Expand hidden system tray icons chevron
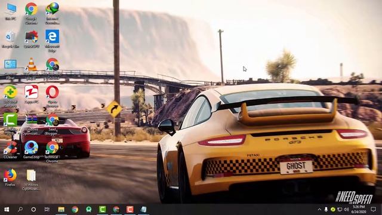Image resolution: width=382 pixels, height=215 pixels. (319, 210)
